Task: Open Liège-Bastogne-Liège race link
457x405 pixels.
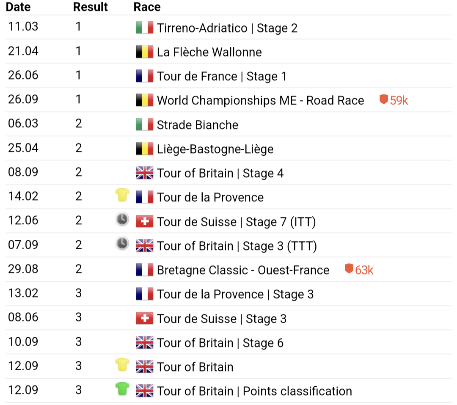Action: tap(215, 149)
